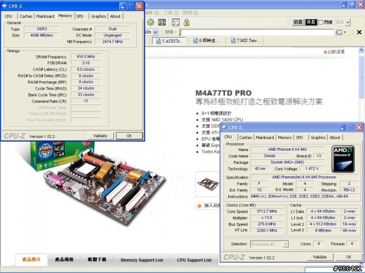Click Validate in the Memory CPU-Z window
The height and width of the screenshot is (273, 365).
[100, 136]
